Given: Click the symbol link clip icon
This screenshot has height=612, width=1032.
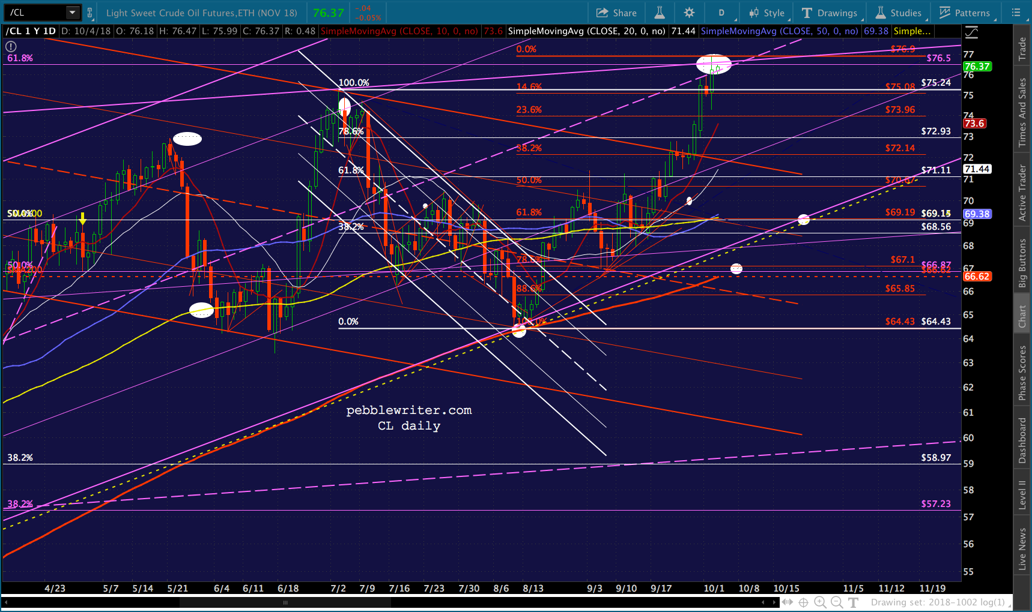Looking at the screenshot, I should 90,13.
